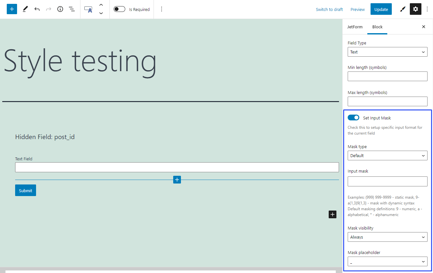Click the Switch to draft link
Image resolution: width=433 pixels, height=273 pixels.
click(x=329, y=9)
